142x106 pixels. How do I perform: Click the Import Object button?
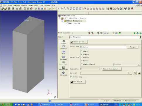click(79, 42)
